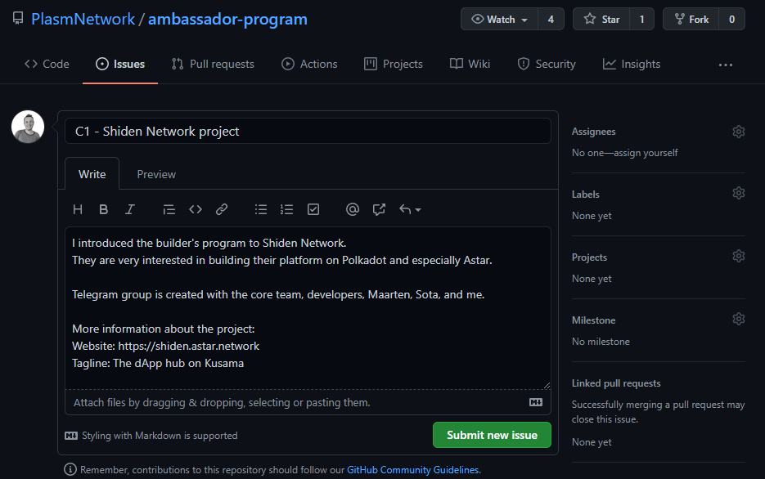Click the Labels heading

coord(586,195)
